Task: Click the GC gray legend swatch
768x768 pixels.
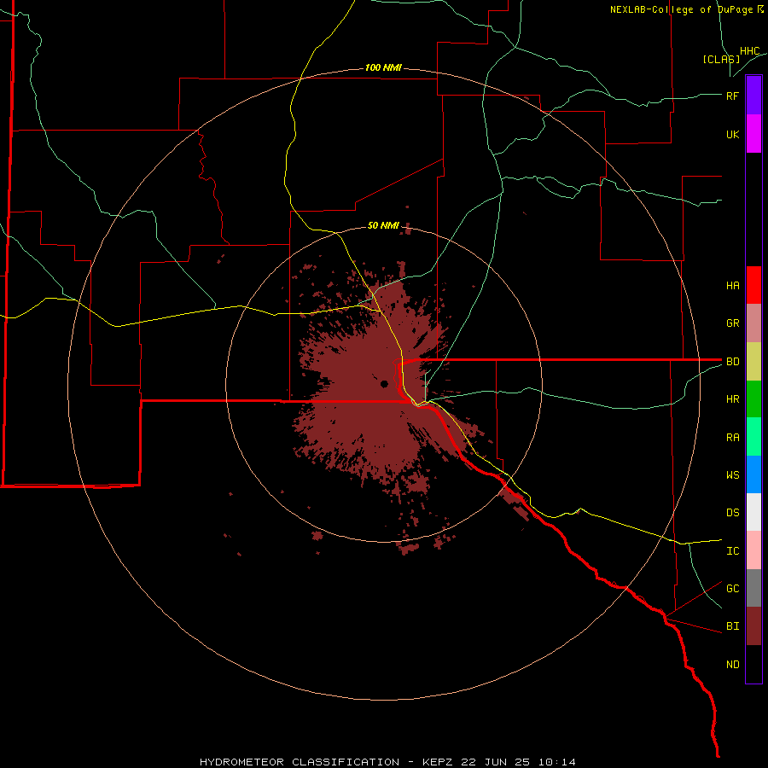Action: [x=753, y=588]
